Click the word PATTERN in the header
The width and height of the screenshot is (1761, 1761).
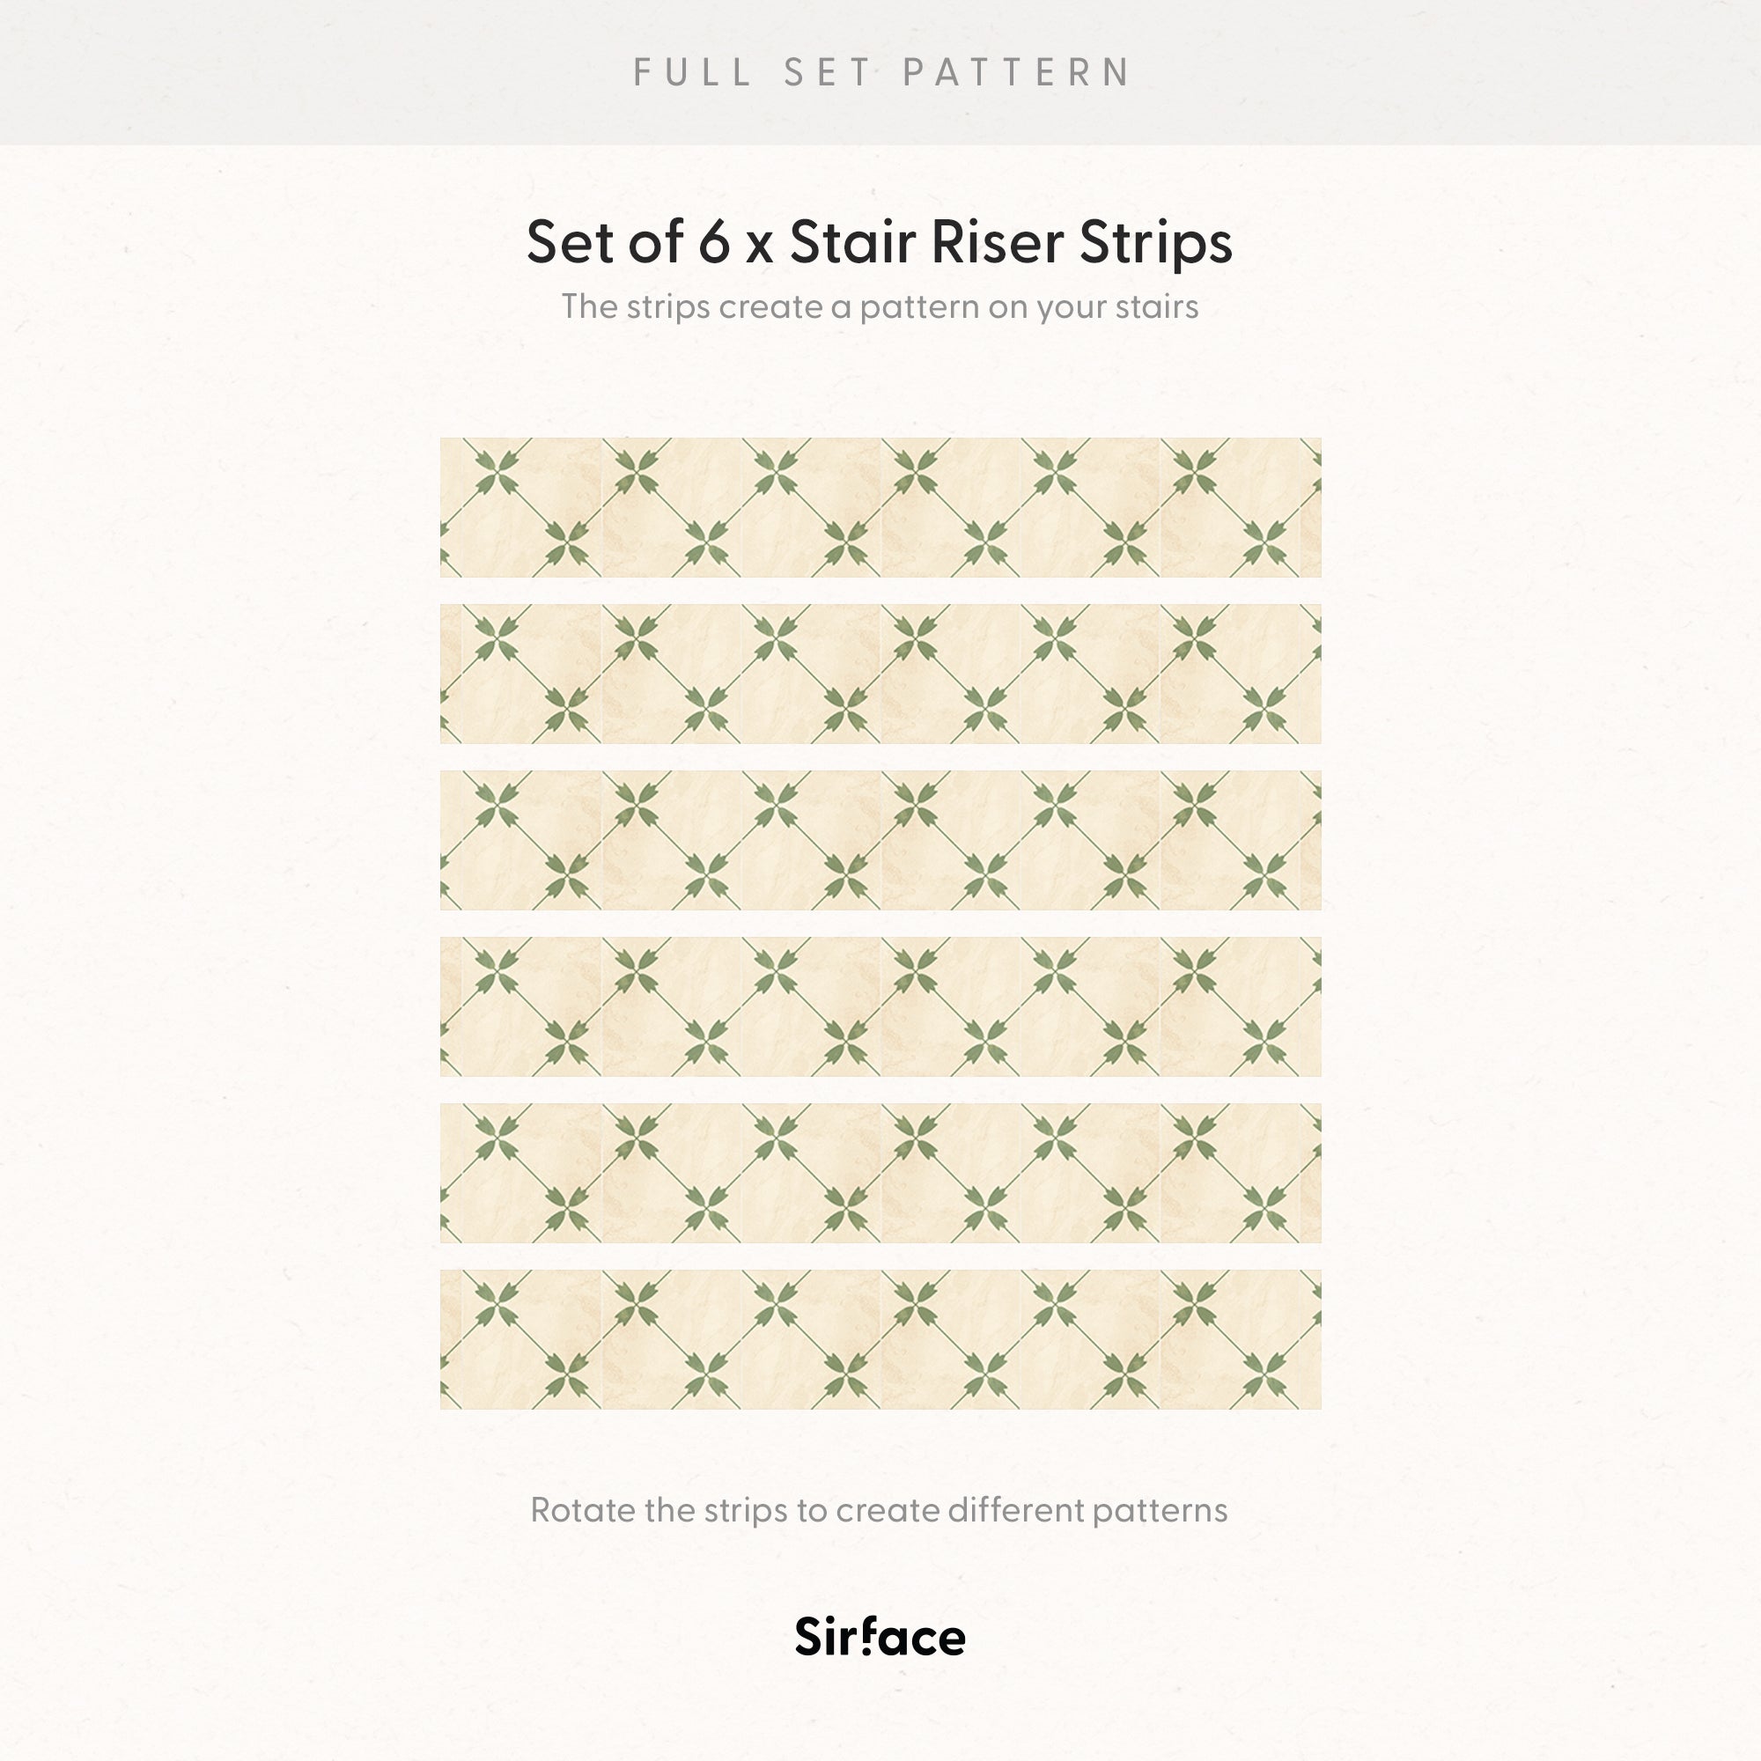[1016, 73]
